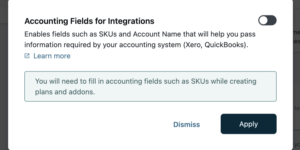Enable the Accounting Fields for Integrations toggle
300x150 pixels.
(x=267, y=21)
